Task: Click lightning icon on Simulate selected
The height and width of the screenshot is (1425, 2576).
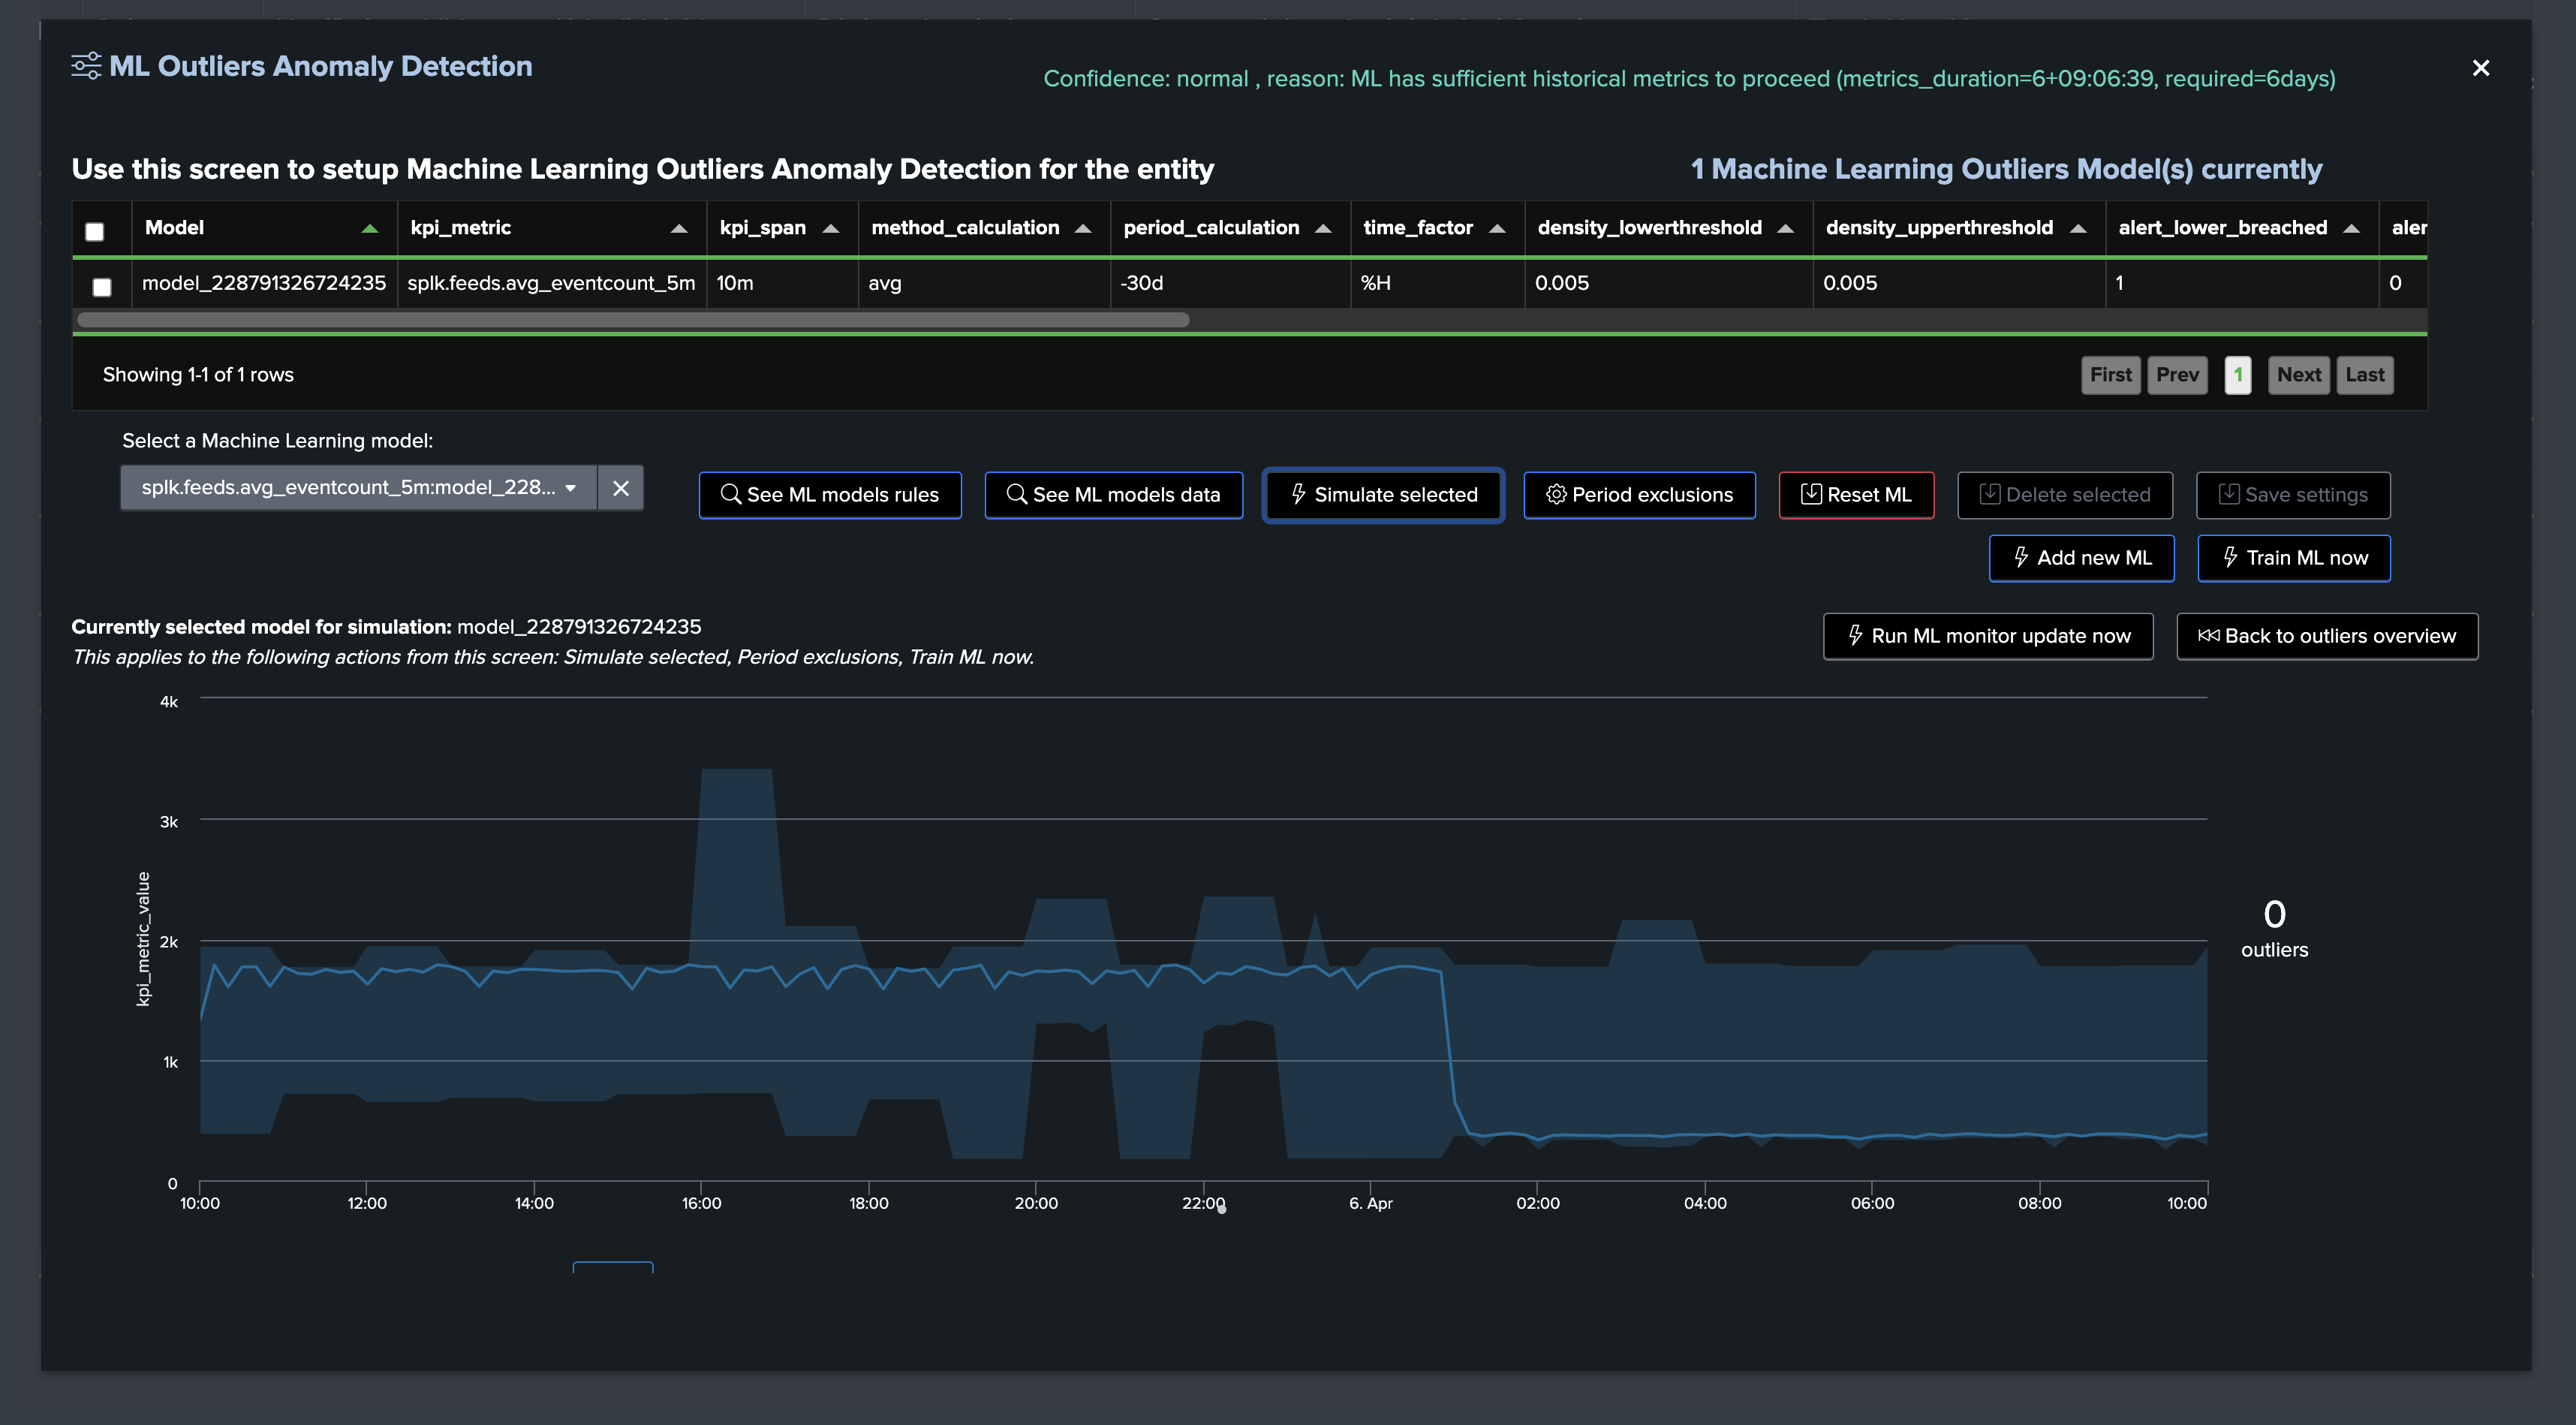Action: pyautogui.click(x=1298, y=495)
